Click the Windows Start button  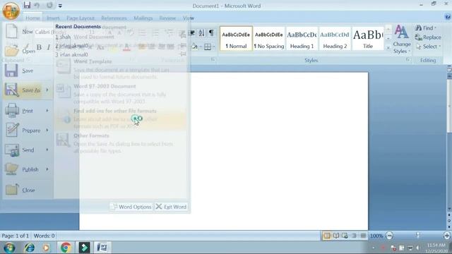(x=9, y=248)
